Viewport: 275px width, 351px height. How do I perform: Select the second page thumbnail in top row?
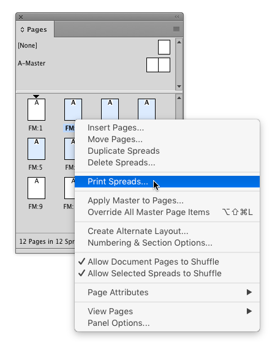(73, 109)
